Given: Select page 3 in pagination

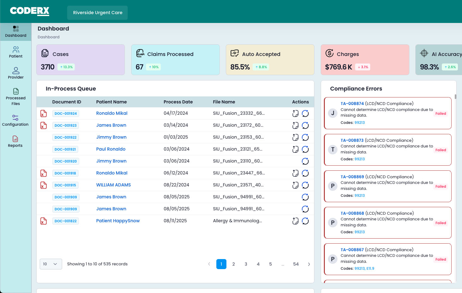Looking at the screenshot, I should point(246,264).
